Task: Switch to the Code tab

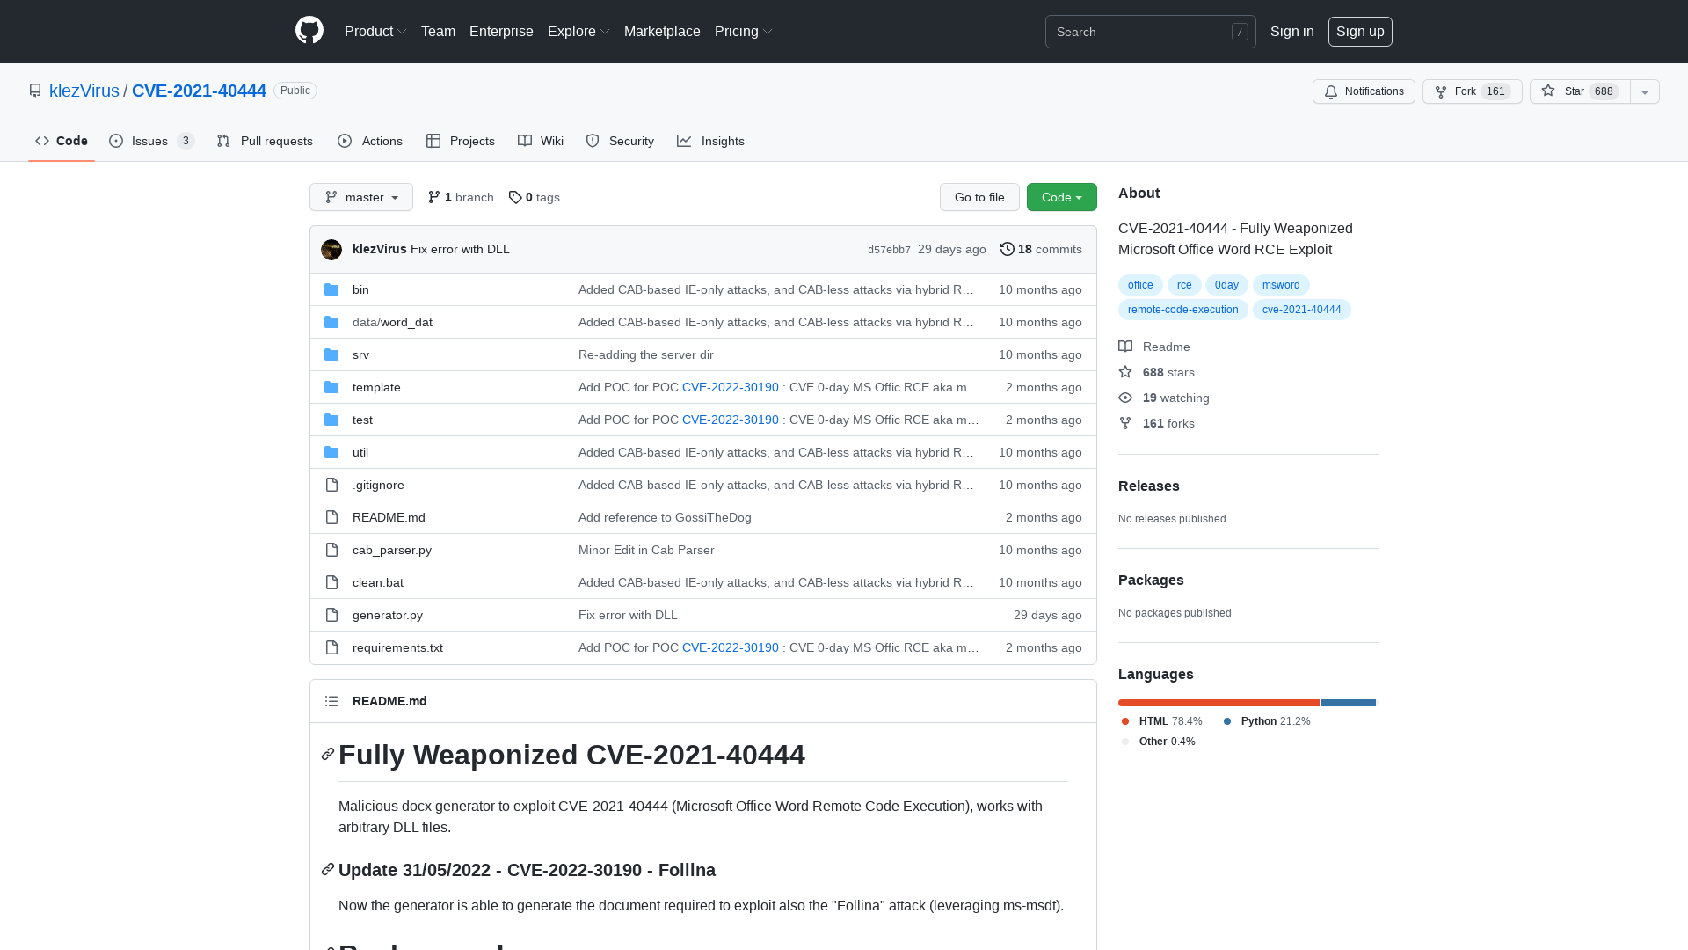Action: (x=62, y=141)
